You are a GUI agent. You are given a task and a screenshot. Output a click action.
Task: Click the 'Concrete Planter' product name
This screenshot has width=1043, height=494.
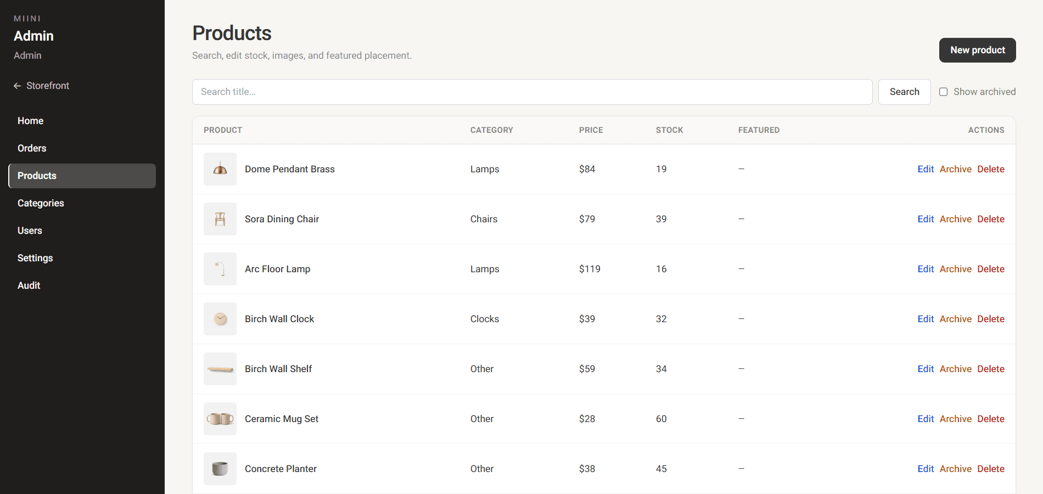[281, 469]
